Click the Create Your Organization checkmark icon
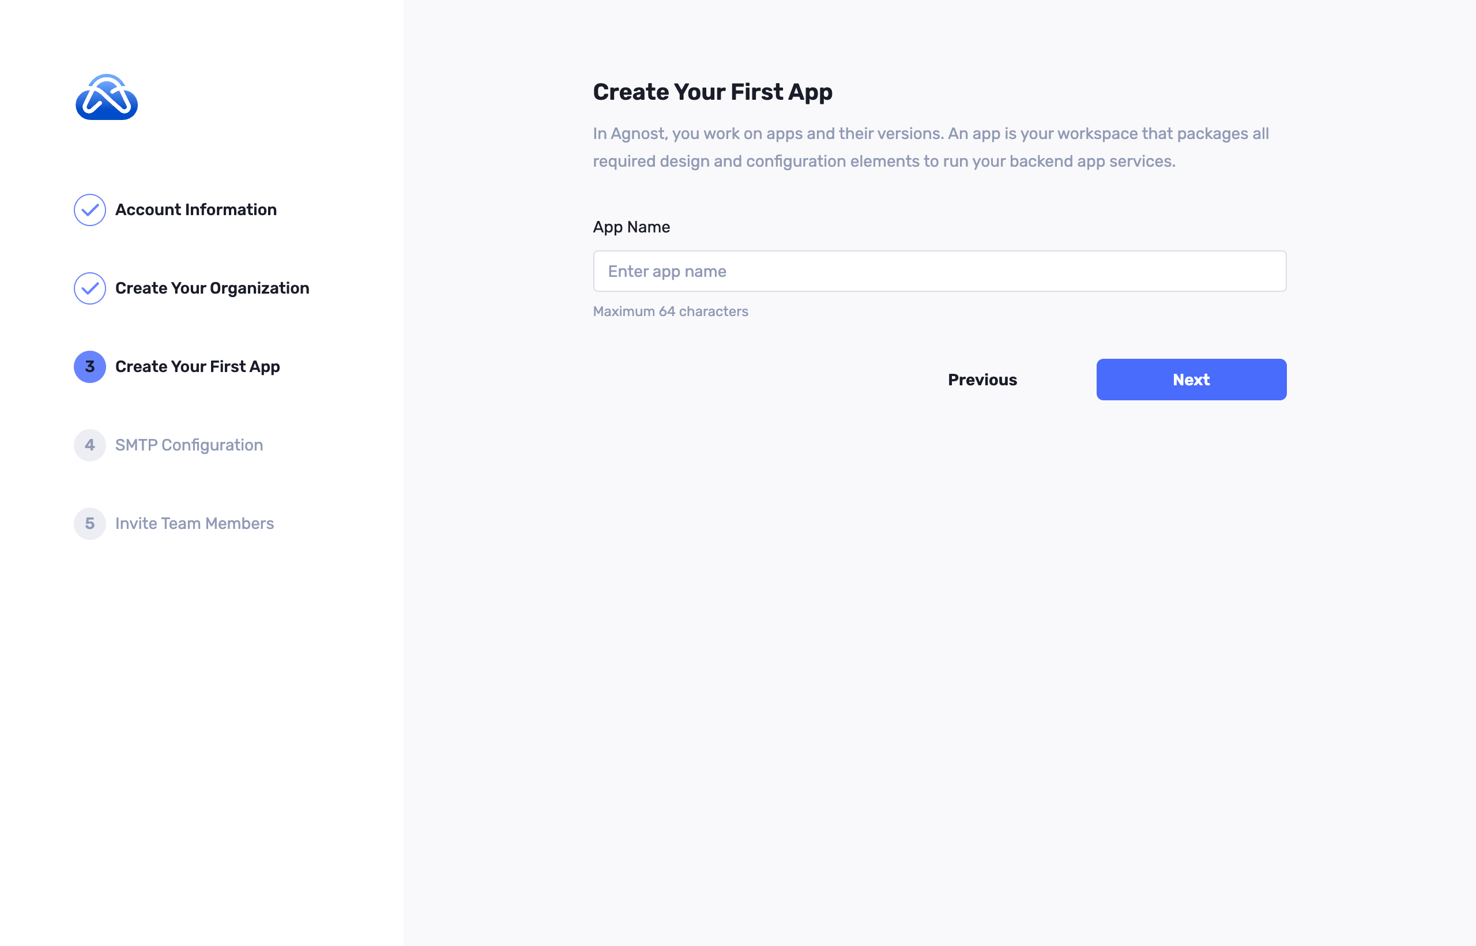The image size is (1476, 946). (x=89, y=288)
